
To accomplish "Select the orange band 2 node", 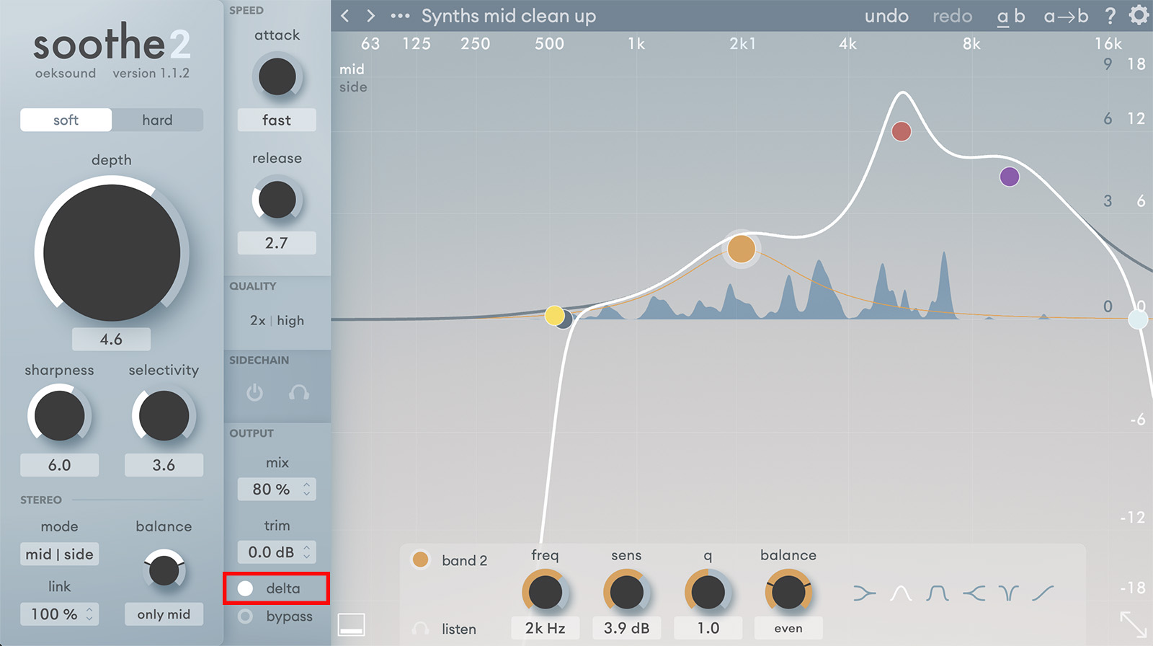I will [x=742, y=249].
